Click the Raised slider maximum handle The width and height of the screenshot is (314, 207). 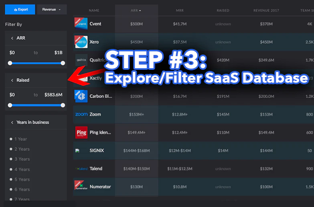(x=63, y=105)
